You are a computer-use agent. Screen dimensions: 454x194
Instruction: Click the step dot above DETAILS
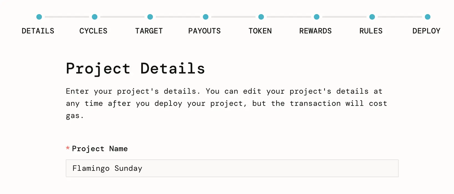pyautogui.click(x=39, y=17)
